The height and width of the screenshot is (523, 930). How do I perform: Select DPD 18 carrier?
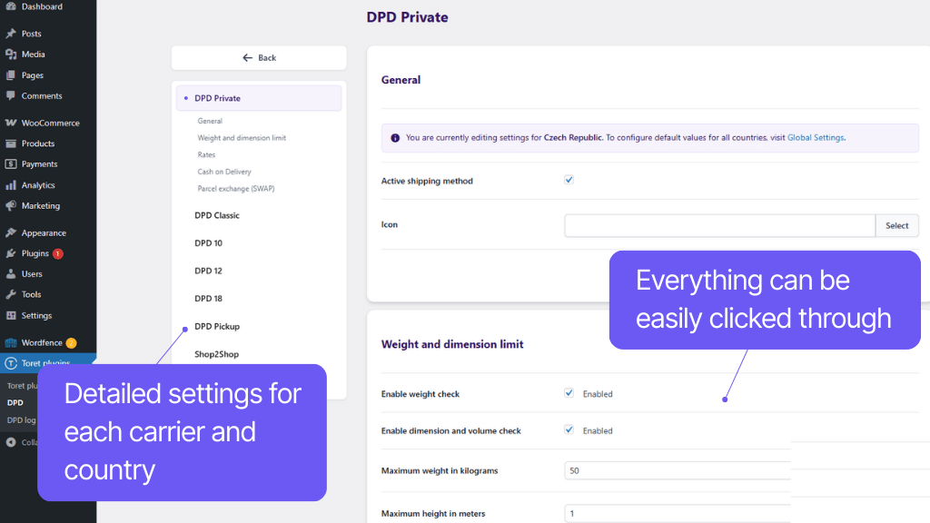[208, 298]
